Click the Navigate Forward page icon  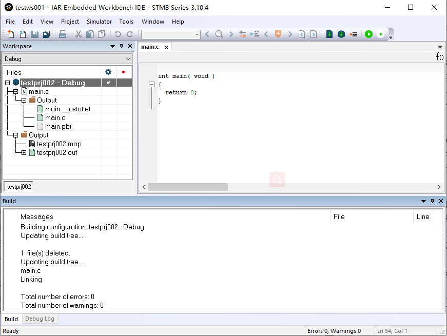tap(314, 34)
